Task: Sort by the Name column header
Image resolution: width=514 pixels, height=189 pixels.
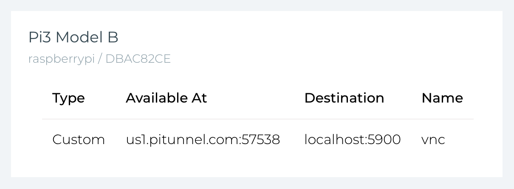Action: [x=442, y=98]
